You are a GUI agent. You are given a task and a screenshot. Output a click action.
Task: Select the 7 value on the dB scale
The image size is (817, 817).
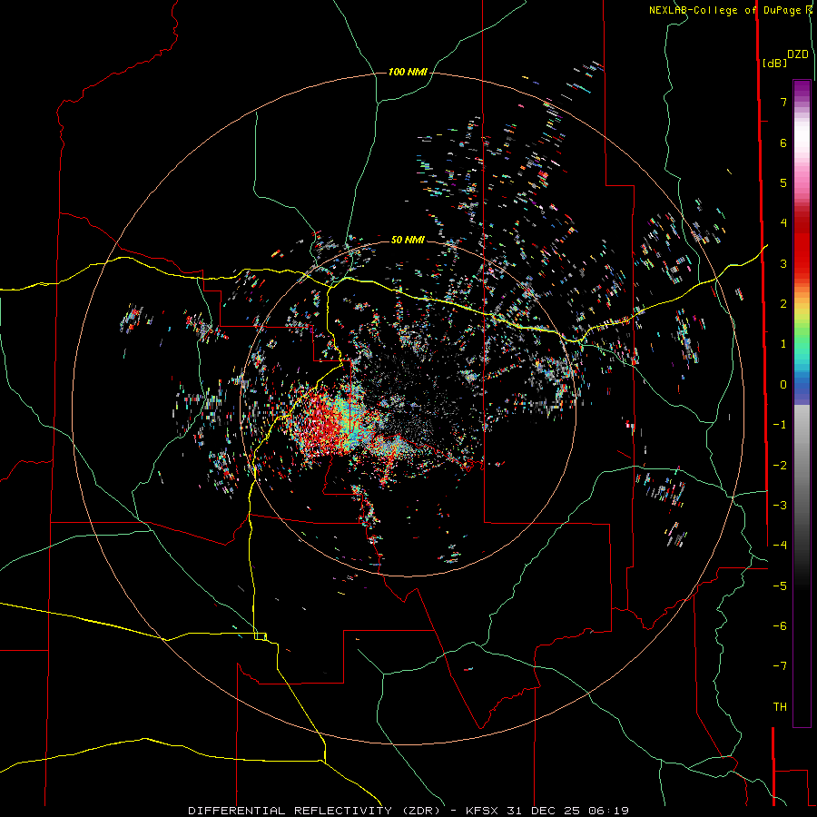point(783,102)
